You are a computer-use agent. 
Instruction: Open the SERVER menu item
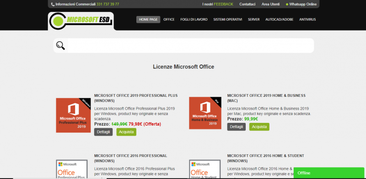tap(254, 20)
